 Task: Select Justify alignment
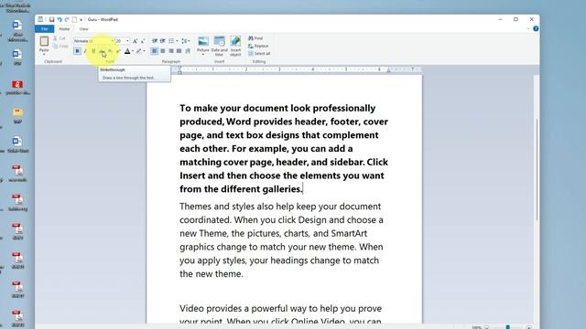[x=179, y=51]
